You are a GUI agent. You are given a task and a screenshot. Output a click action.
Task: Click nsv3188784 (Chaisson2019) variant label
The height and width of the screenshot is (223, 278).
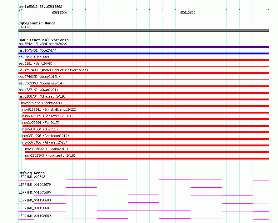point(42,96)
